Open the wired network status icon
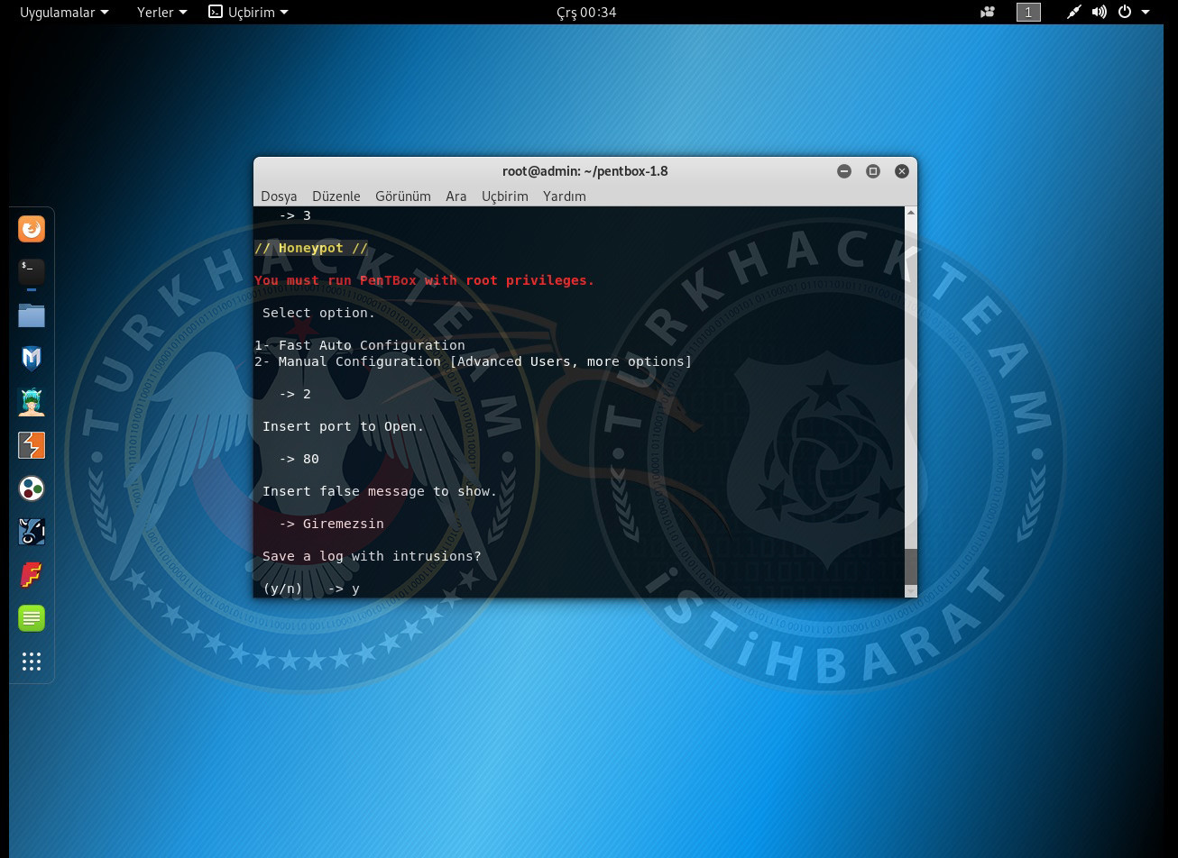Screen dimensions: 1178x858 tap(1073, 12)
